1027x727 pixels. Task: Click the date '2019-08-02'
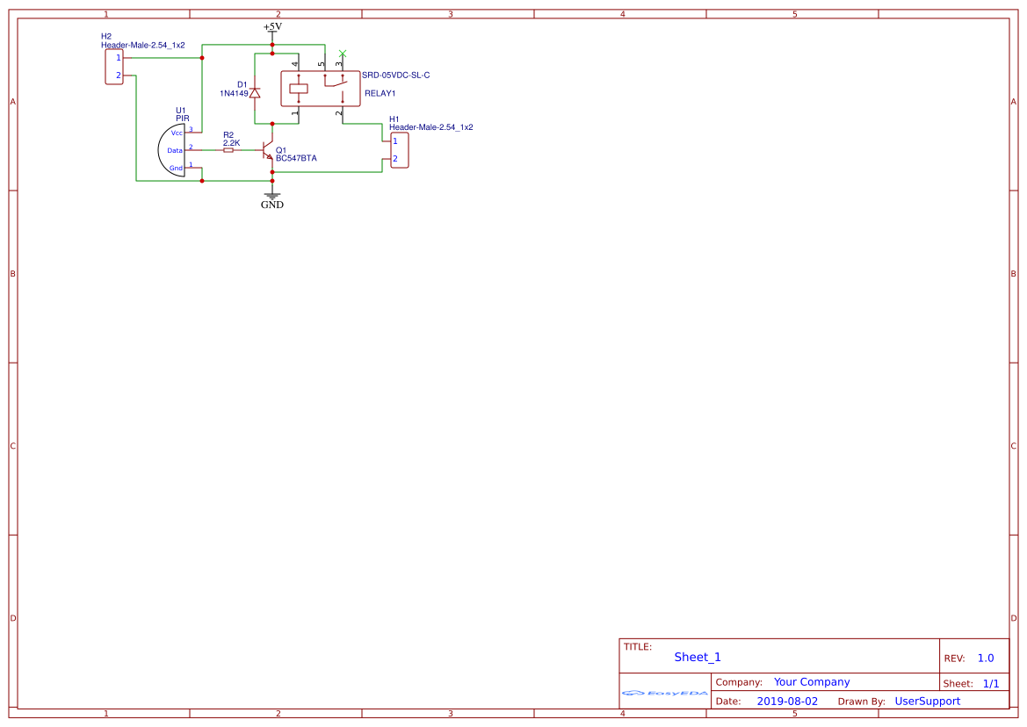pos(787,701)
